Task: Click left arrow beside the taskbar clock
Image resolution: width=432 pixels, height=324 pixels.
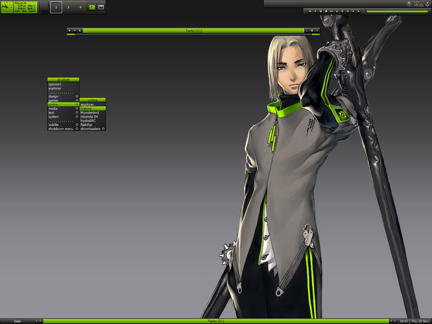Action: pos(391,321)
